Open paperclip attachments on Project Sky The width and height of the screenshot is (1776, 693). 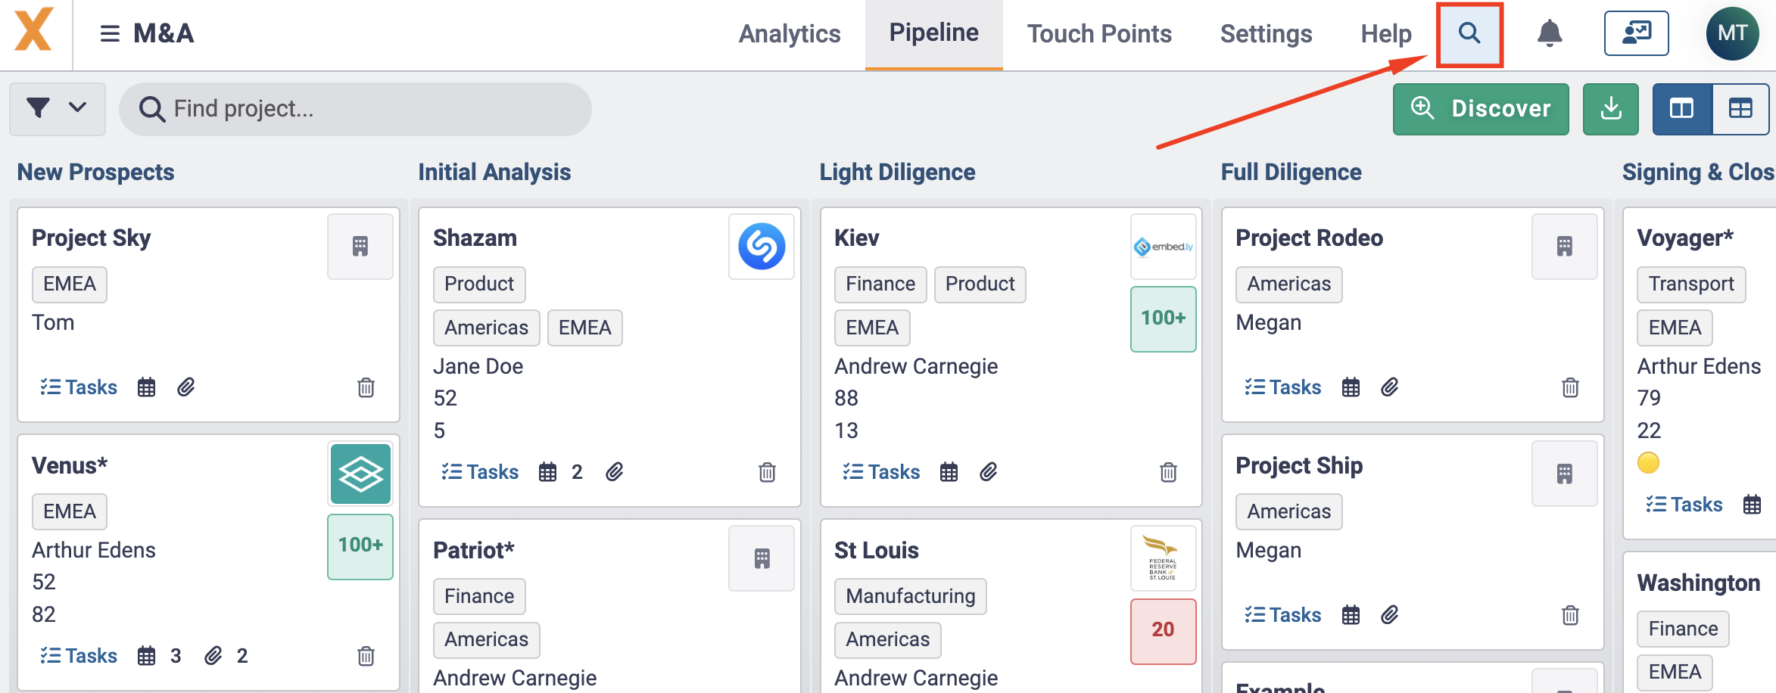click(x=185, y=387)
